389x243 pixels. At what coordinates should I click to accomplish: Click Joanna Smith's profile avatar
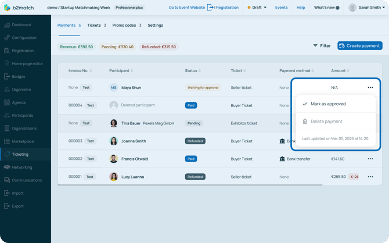114,141
